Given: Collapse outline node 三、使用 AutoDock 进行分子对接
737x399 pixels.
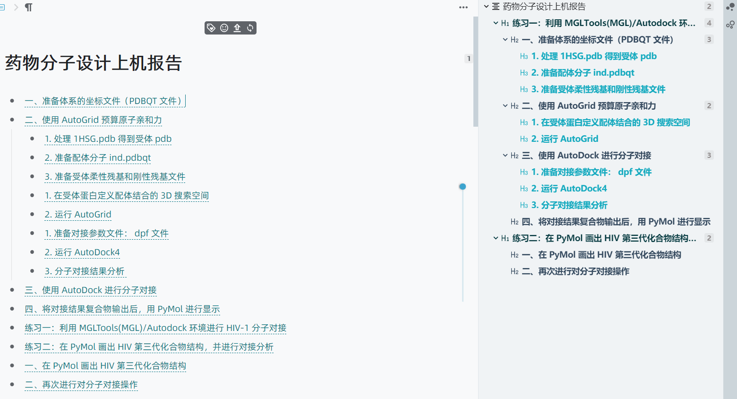Looking at the screenshot, I should (x=505, y=156).
